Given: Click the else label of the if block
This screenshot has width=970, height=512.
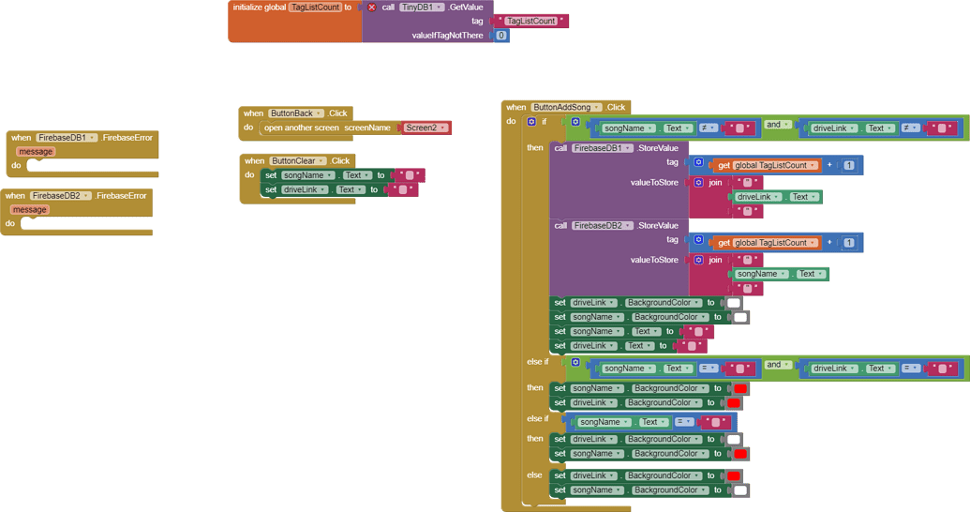Looking at the screenshot, I should (534, 475).
